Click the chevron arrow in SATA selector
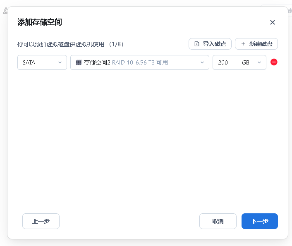 pyautogui.click(x=60, y=62)
